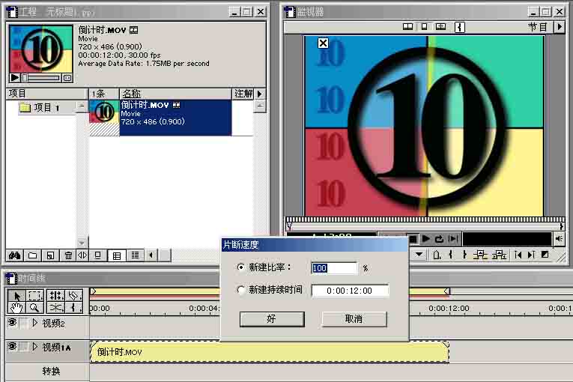Jump to Next Edit in the monitor
This screenshot has width=573, height=382.
[x=531, y=255]
